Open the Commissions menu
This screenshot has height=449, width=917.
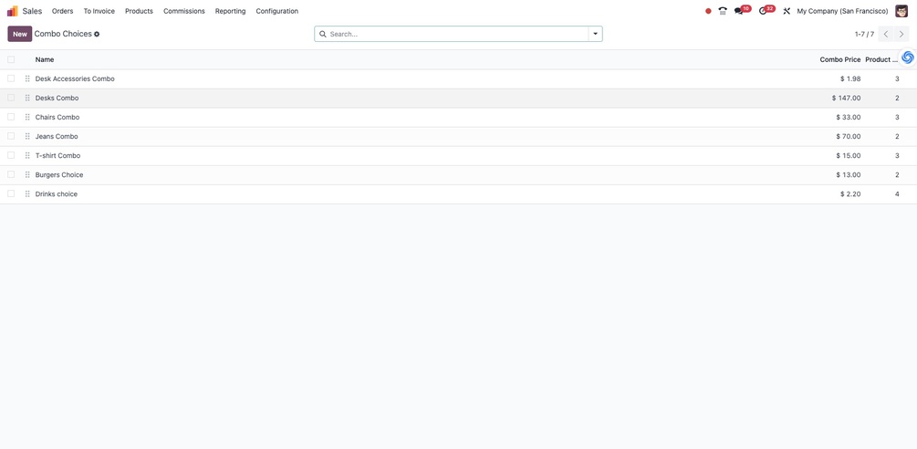click(x=184, y=11)
